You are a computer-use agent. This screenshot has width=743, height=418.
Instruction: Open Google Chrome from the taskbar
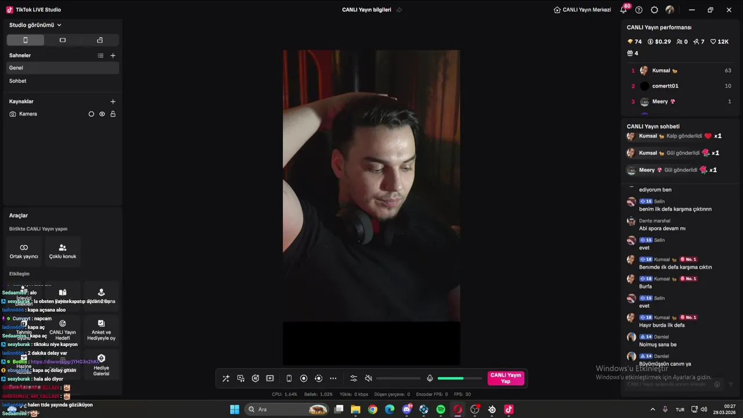(373, 409)
